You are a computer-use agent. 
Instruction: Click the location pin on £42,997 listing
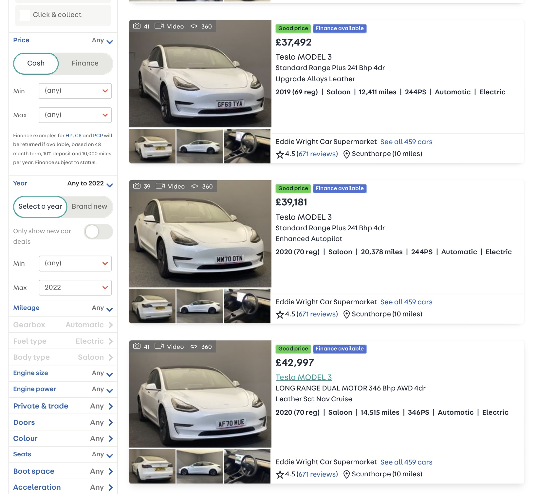point(346,475)
